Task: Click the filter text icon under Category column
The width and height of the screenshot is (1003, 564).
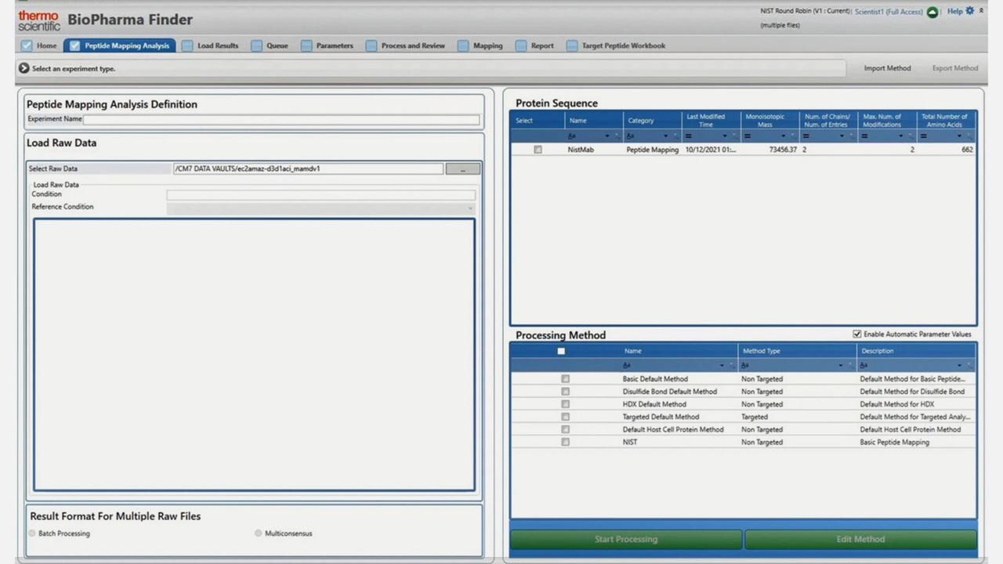Action: (x=631, y=136)
